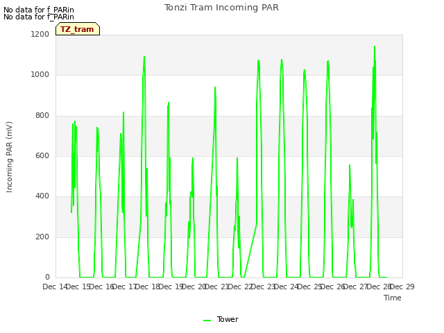Click the 800 y-axis tick label
This screenshot has height=333, width=444.
tap(42, 115)
